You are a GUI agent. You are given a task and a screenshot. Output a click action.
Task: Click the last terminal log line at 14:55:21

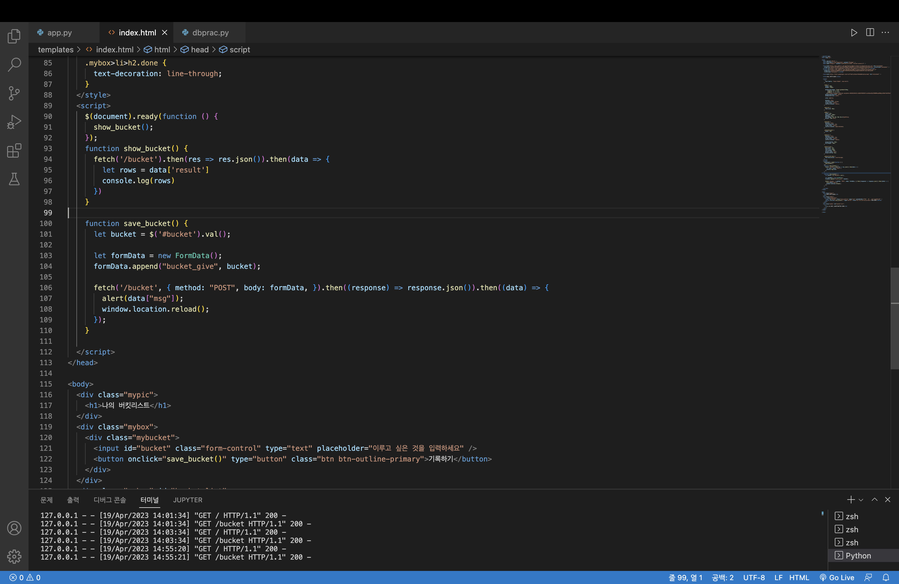pos(176,557)
